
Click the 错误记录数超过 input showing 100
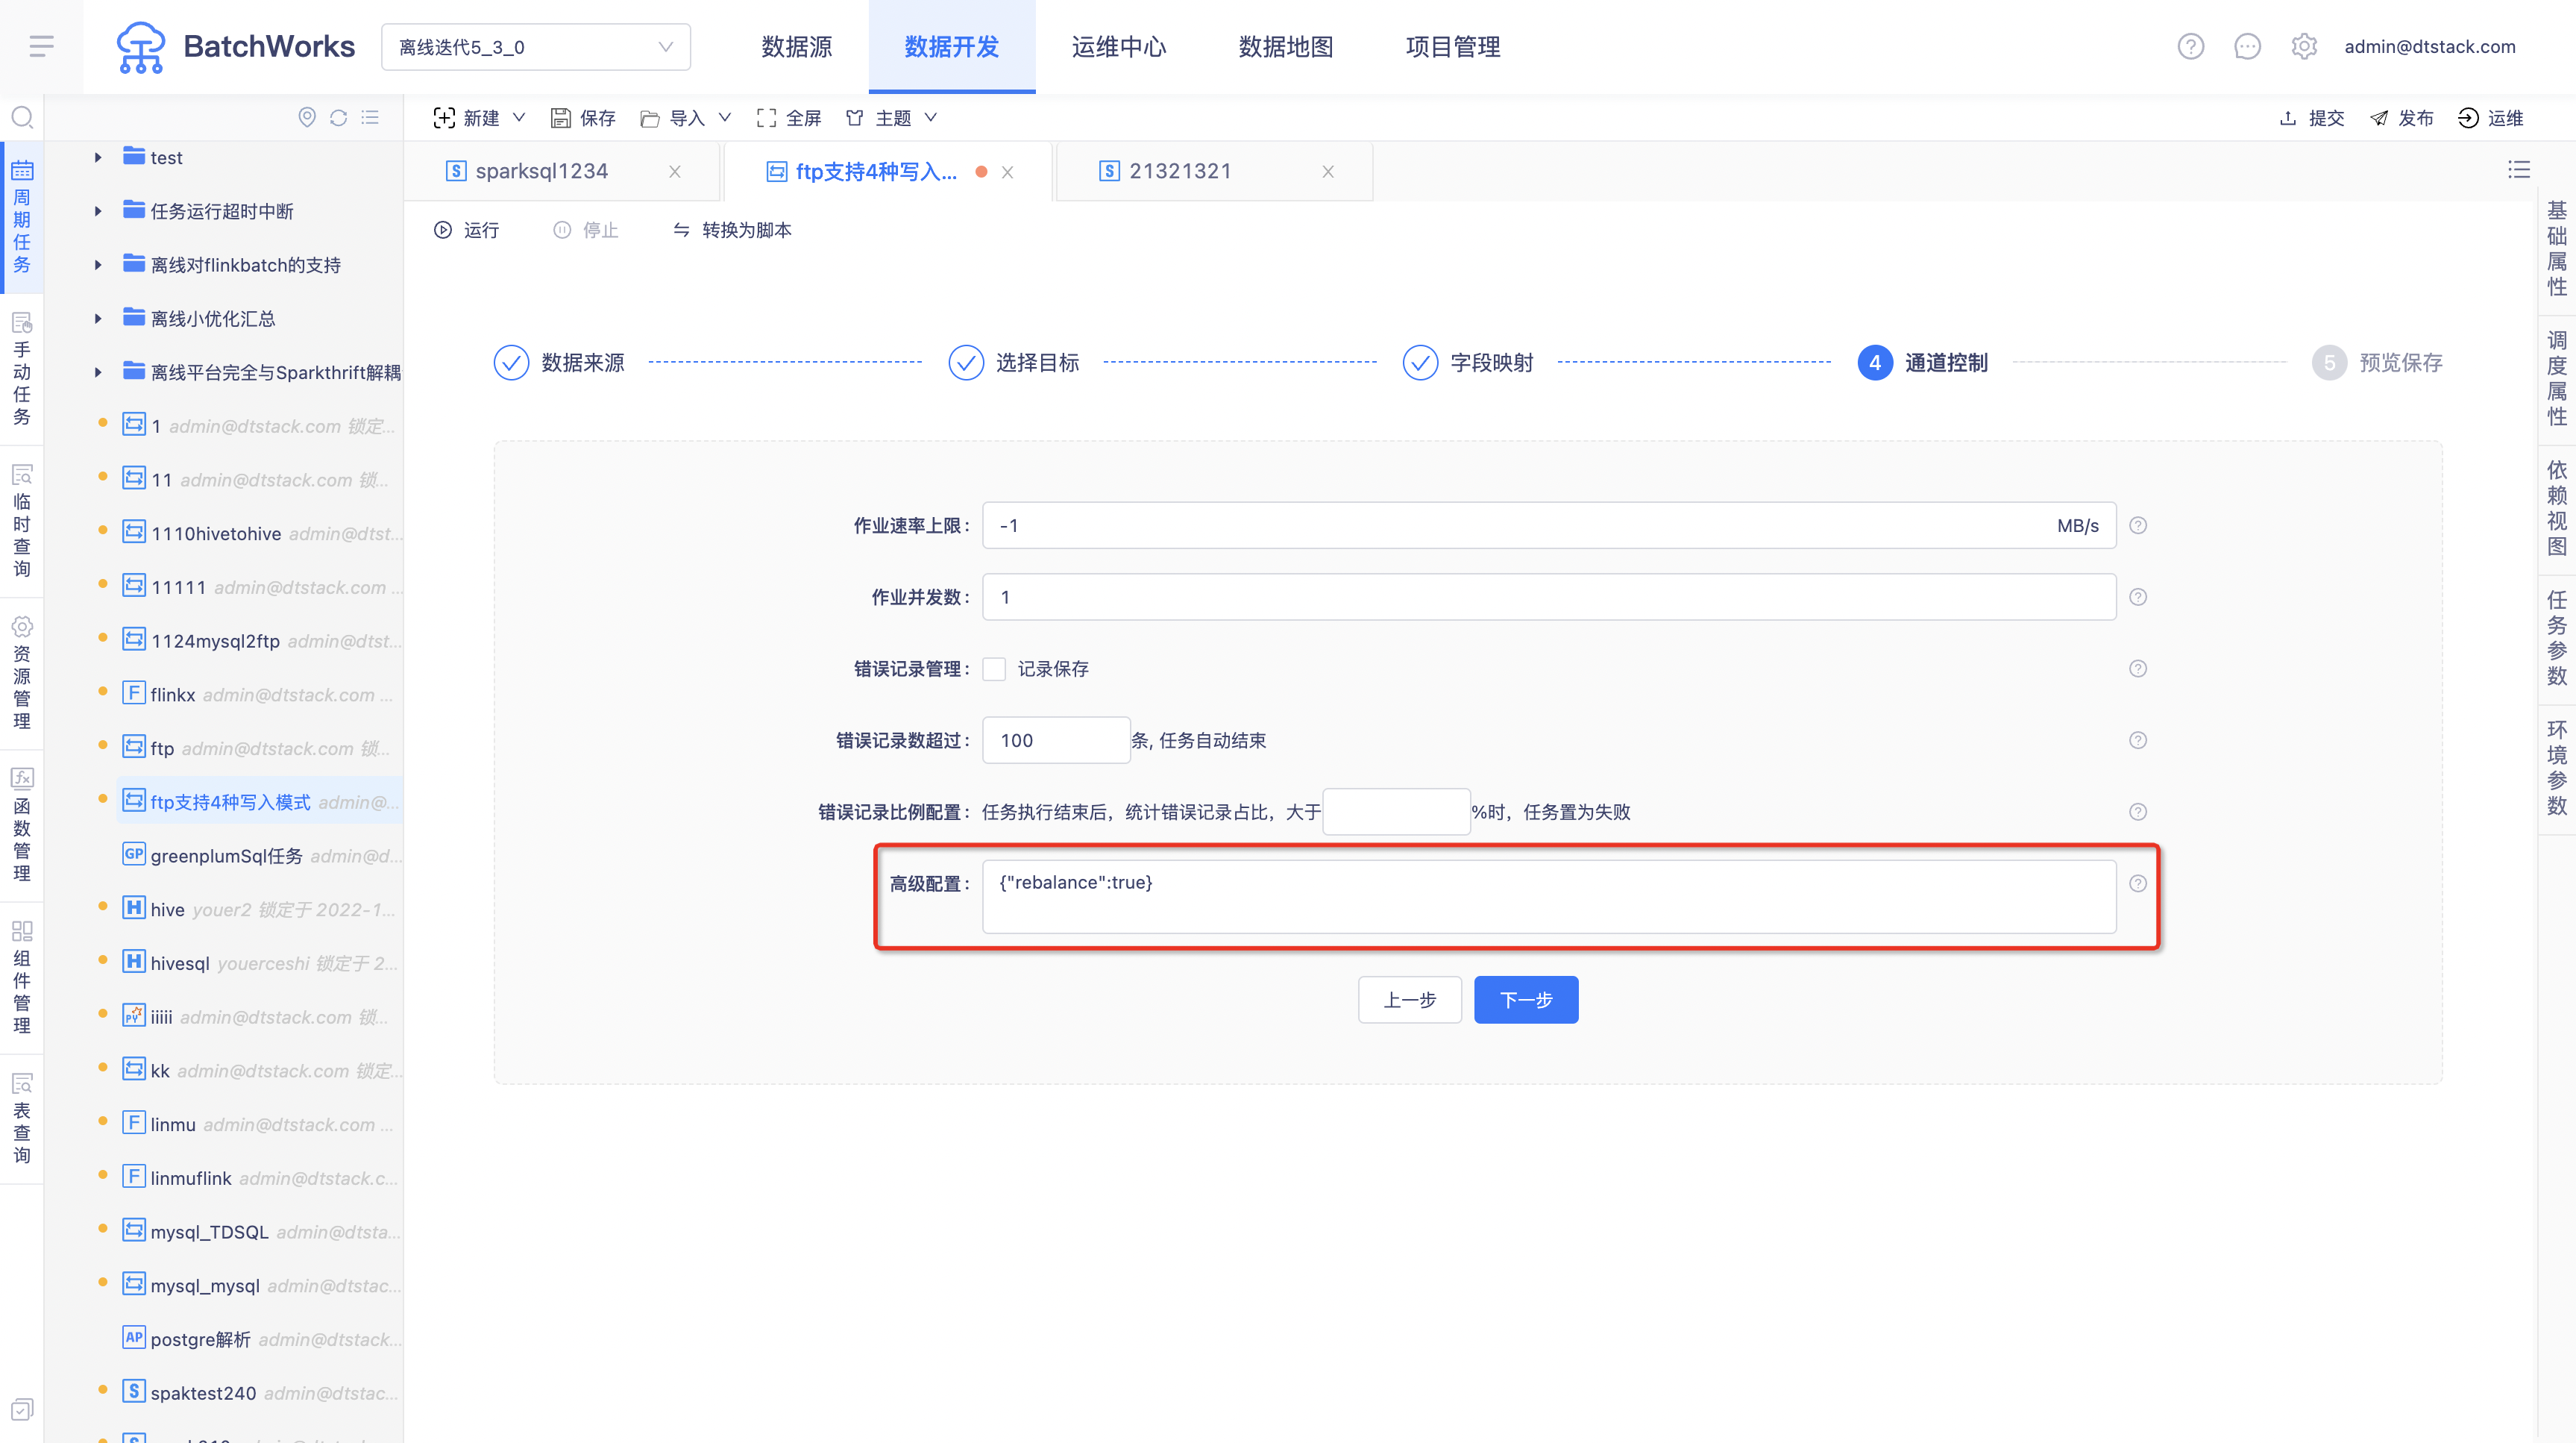[x=1056, y=740]
